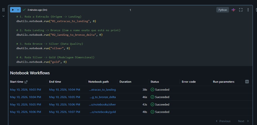Open start time May 10, 2026, 10:05 PM
Screen dimensions: 257x125
(25, 105)
